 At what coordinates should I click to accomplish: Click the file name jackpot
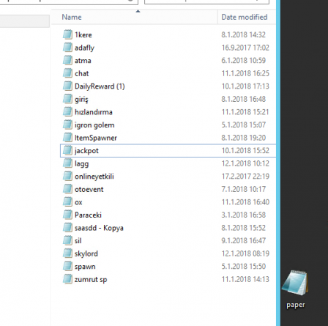(x=86, y=151)
